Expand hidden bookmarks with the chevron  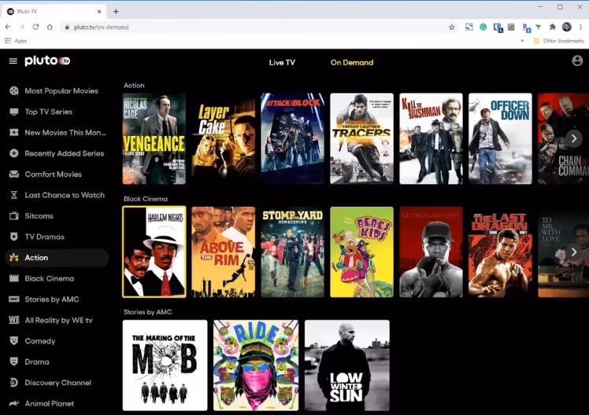pyautogui.click(x=522, y=41)
